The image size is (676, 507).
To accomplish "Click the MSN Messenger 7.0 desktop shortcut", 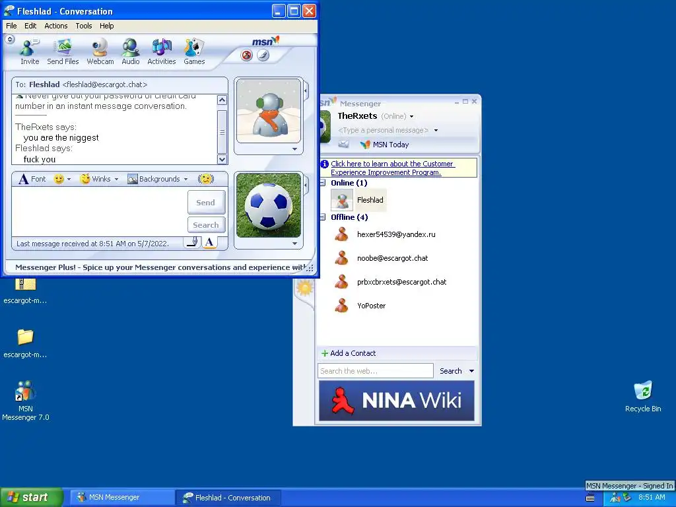I will [26, 401].
